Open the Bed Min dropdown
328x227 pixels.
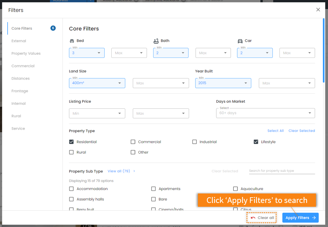click(x=87, y=53)
